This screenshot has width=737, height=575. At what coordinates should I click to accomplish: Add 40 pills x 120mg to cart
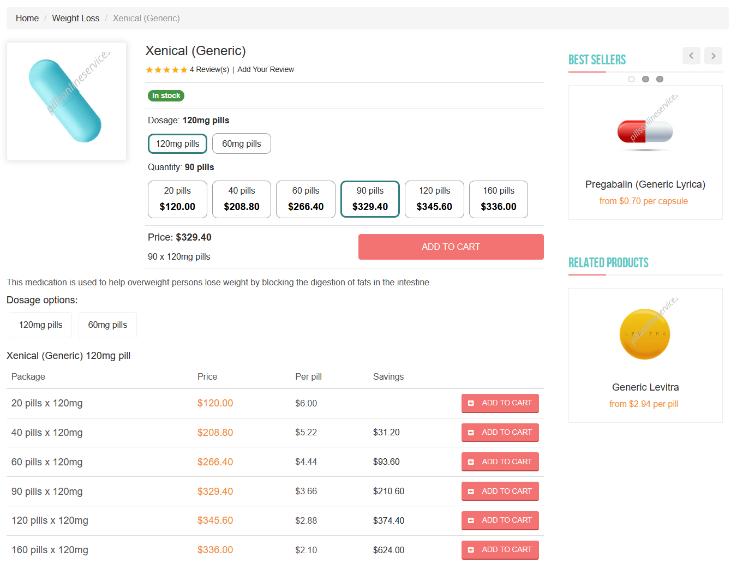click(x=500, y=433)
